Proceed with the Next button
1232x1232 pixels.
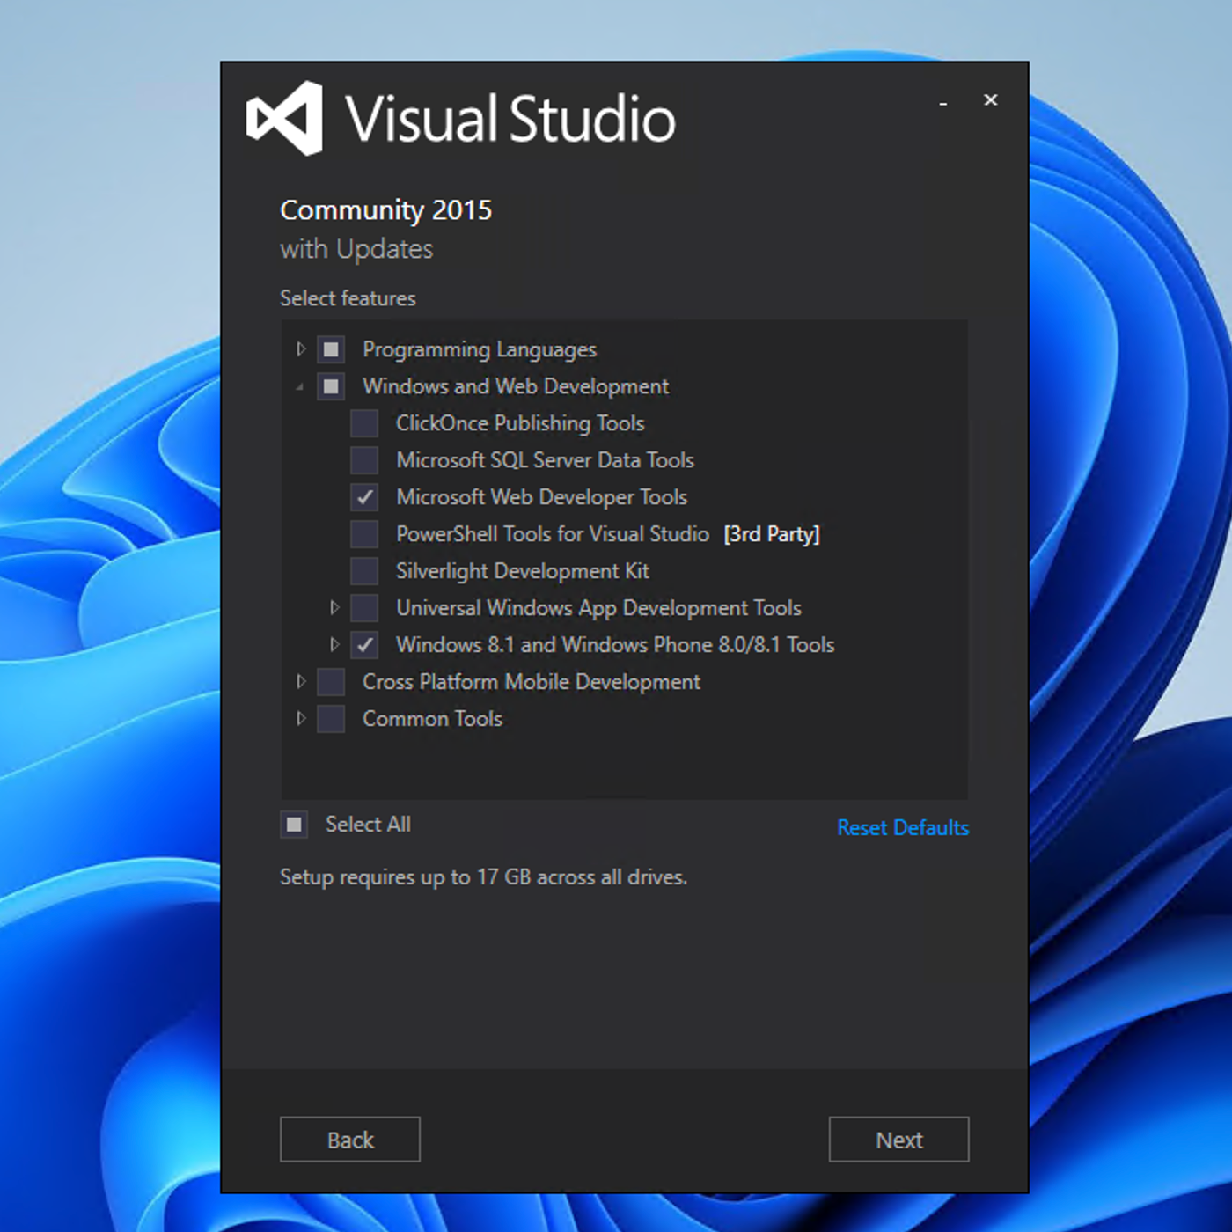point(898,1140)
